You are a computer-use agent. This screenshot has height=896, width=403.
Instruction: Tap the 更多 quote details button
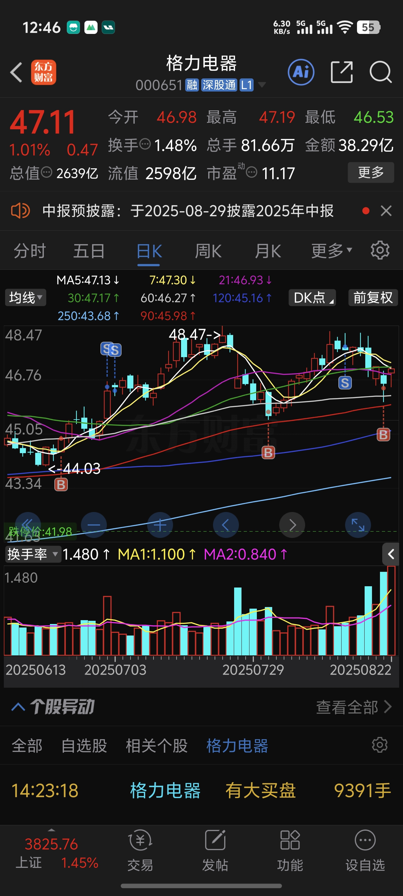(x=371, y=172)
